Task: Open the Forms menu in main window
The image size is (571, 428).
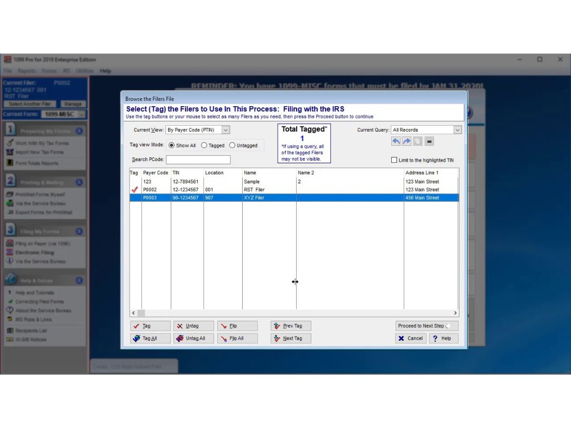Action: (49, 71)
